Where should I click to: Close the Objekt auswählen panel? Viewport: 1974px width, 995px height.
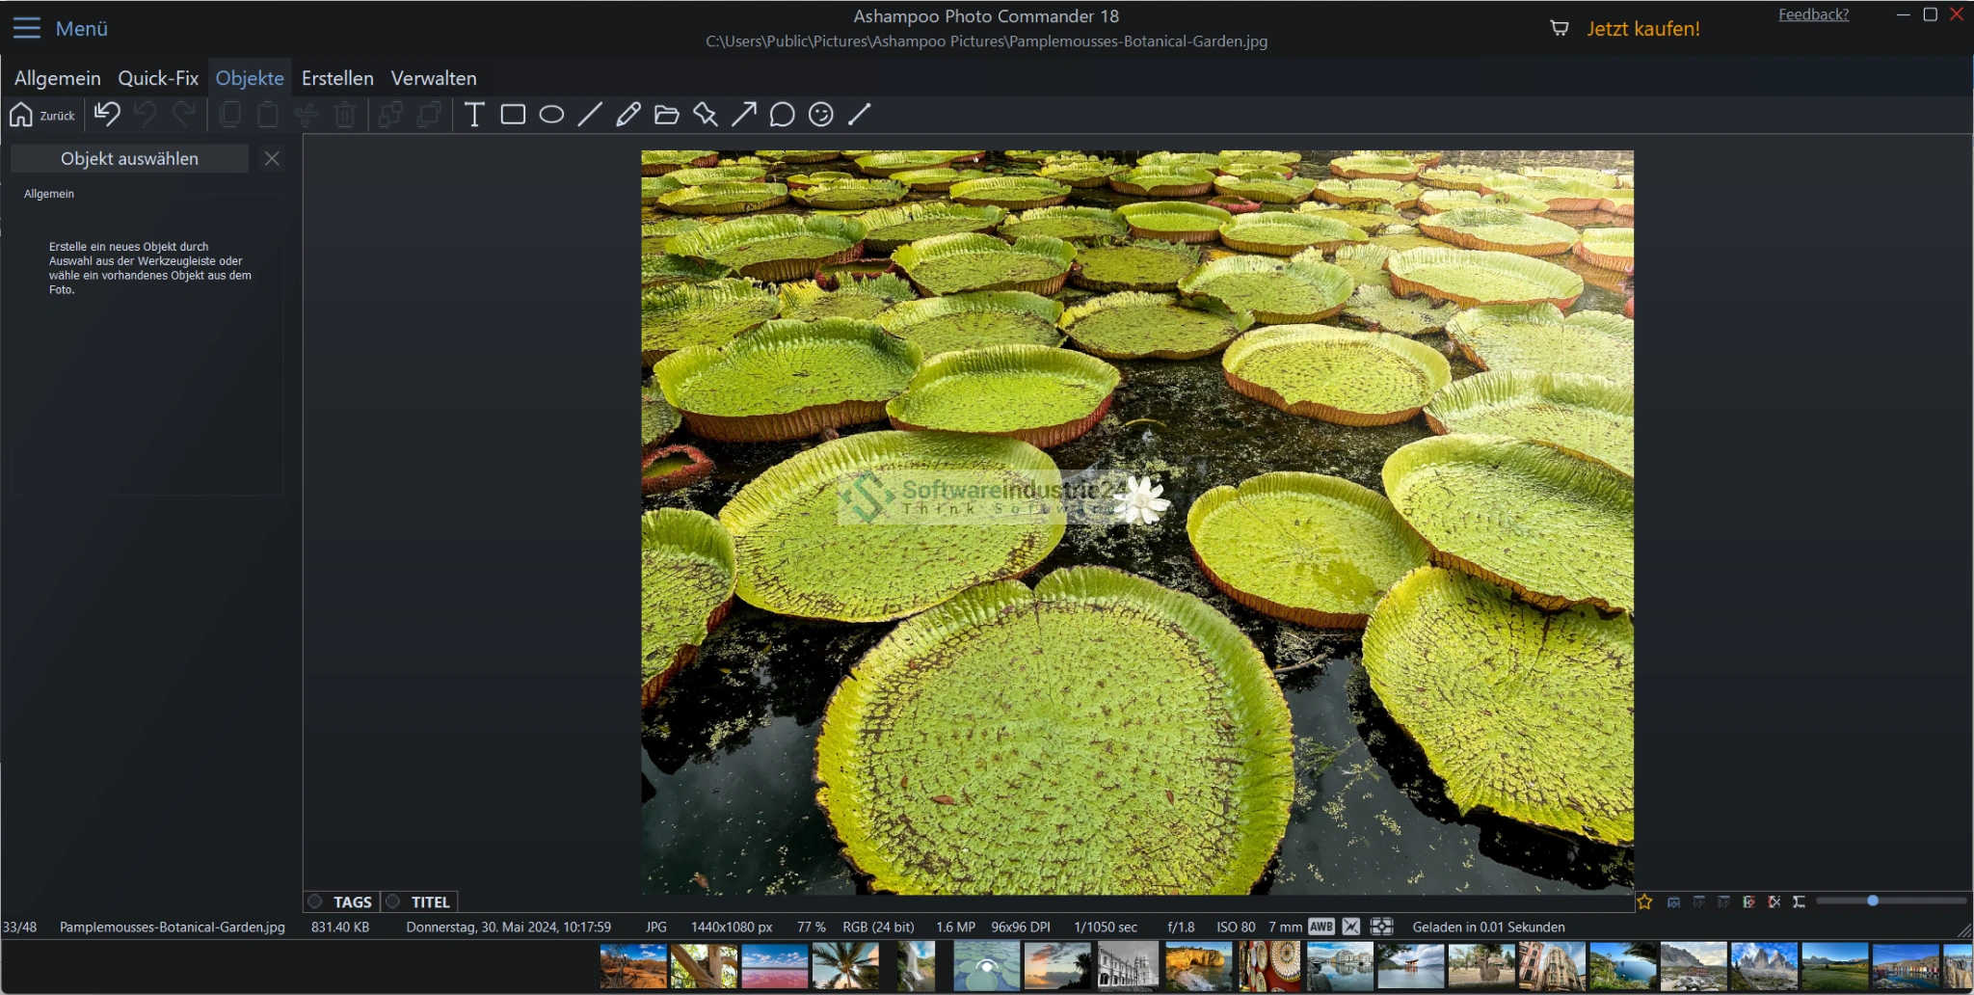[x=272, y=158]
